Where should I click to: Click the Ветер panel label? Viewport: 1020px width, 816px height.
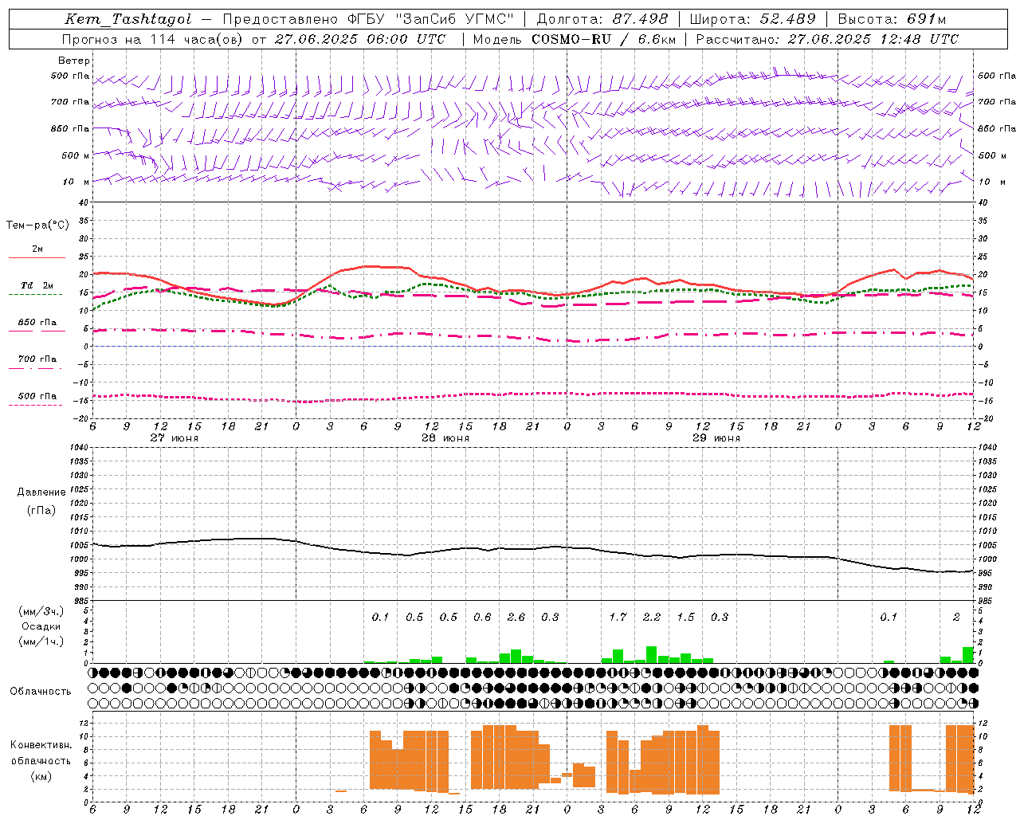pyautogui.click(x=74, y=61)
